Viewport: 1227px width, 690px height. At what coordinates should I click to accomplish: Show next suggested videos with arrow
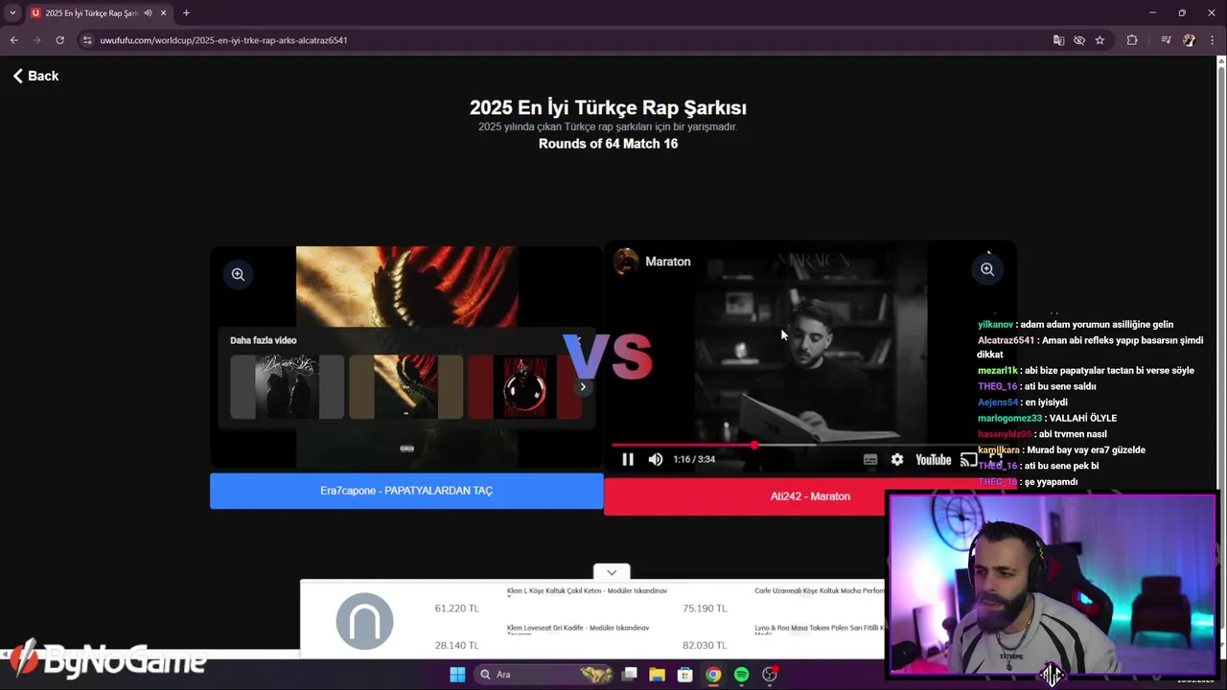(583, 387)
